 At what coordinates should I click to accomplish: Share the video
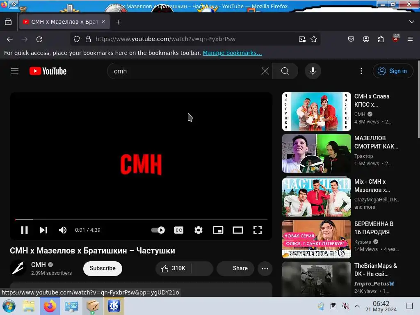235,268
